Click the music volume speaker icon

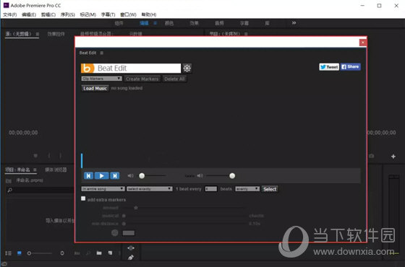pyautogui.click(x=130, y=176)
